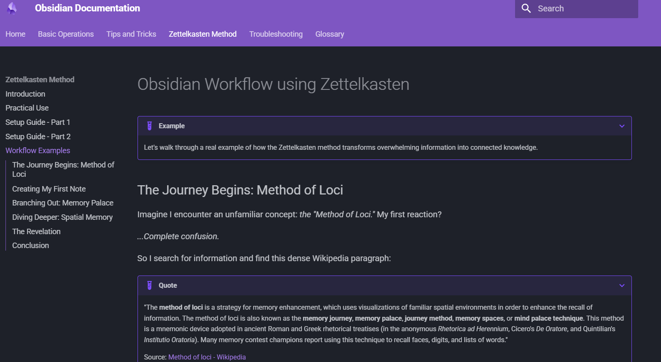Click the magnifying glass search icon
This screenshot has width=661, height=362.
tap(526, 8)
